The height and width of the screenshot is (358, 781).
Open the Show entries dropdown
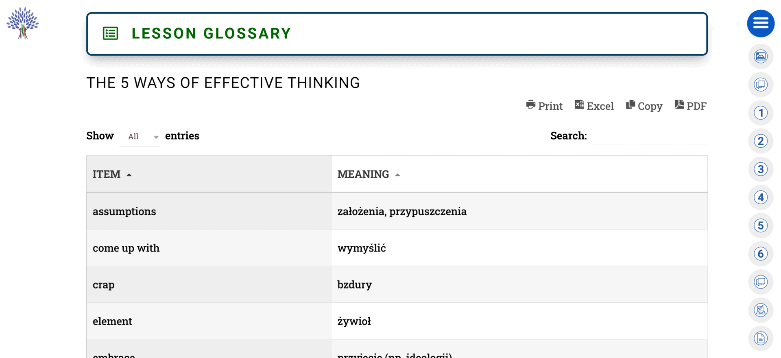[x=140, y=136]
